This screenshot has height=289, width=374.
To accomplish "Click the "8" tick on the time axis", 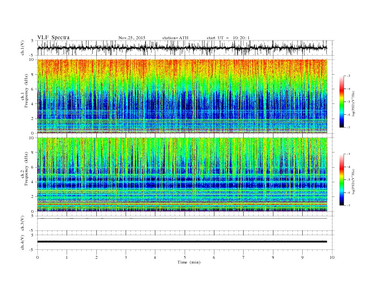I will [273, 257].
